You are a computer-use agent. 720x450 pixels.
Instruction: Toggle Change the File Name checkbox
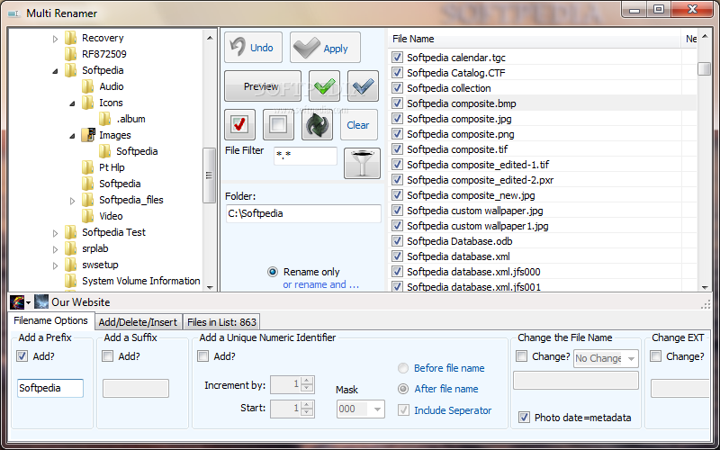[522, 355]
